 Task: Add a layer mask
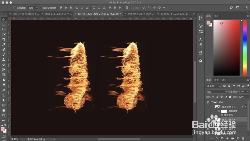click(222, 139)
